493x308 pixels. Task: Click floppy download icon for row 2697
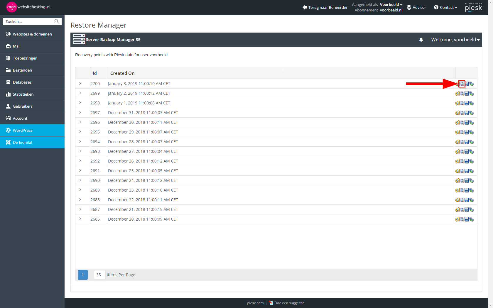coord(467,113)
